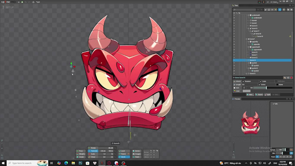Select the Create bone tool
Viewport: 295px width, 166px height.
pyautogui.click(x=81, y=157)
